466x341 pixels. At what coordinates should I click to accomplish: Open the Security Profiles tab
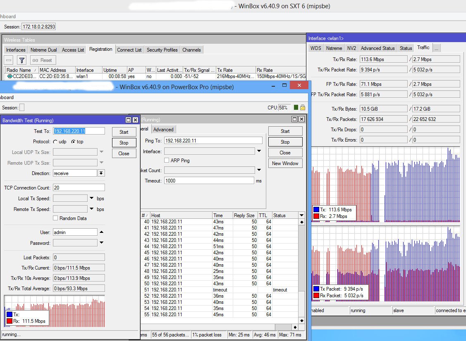[x=162, y=50]
